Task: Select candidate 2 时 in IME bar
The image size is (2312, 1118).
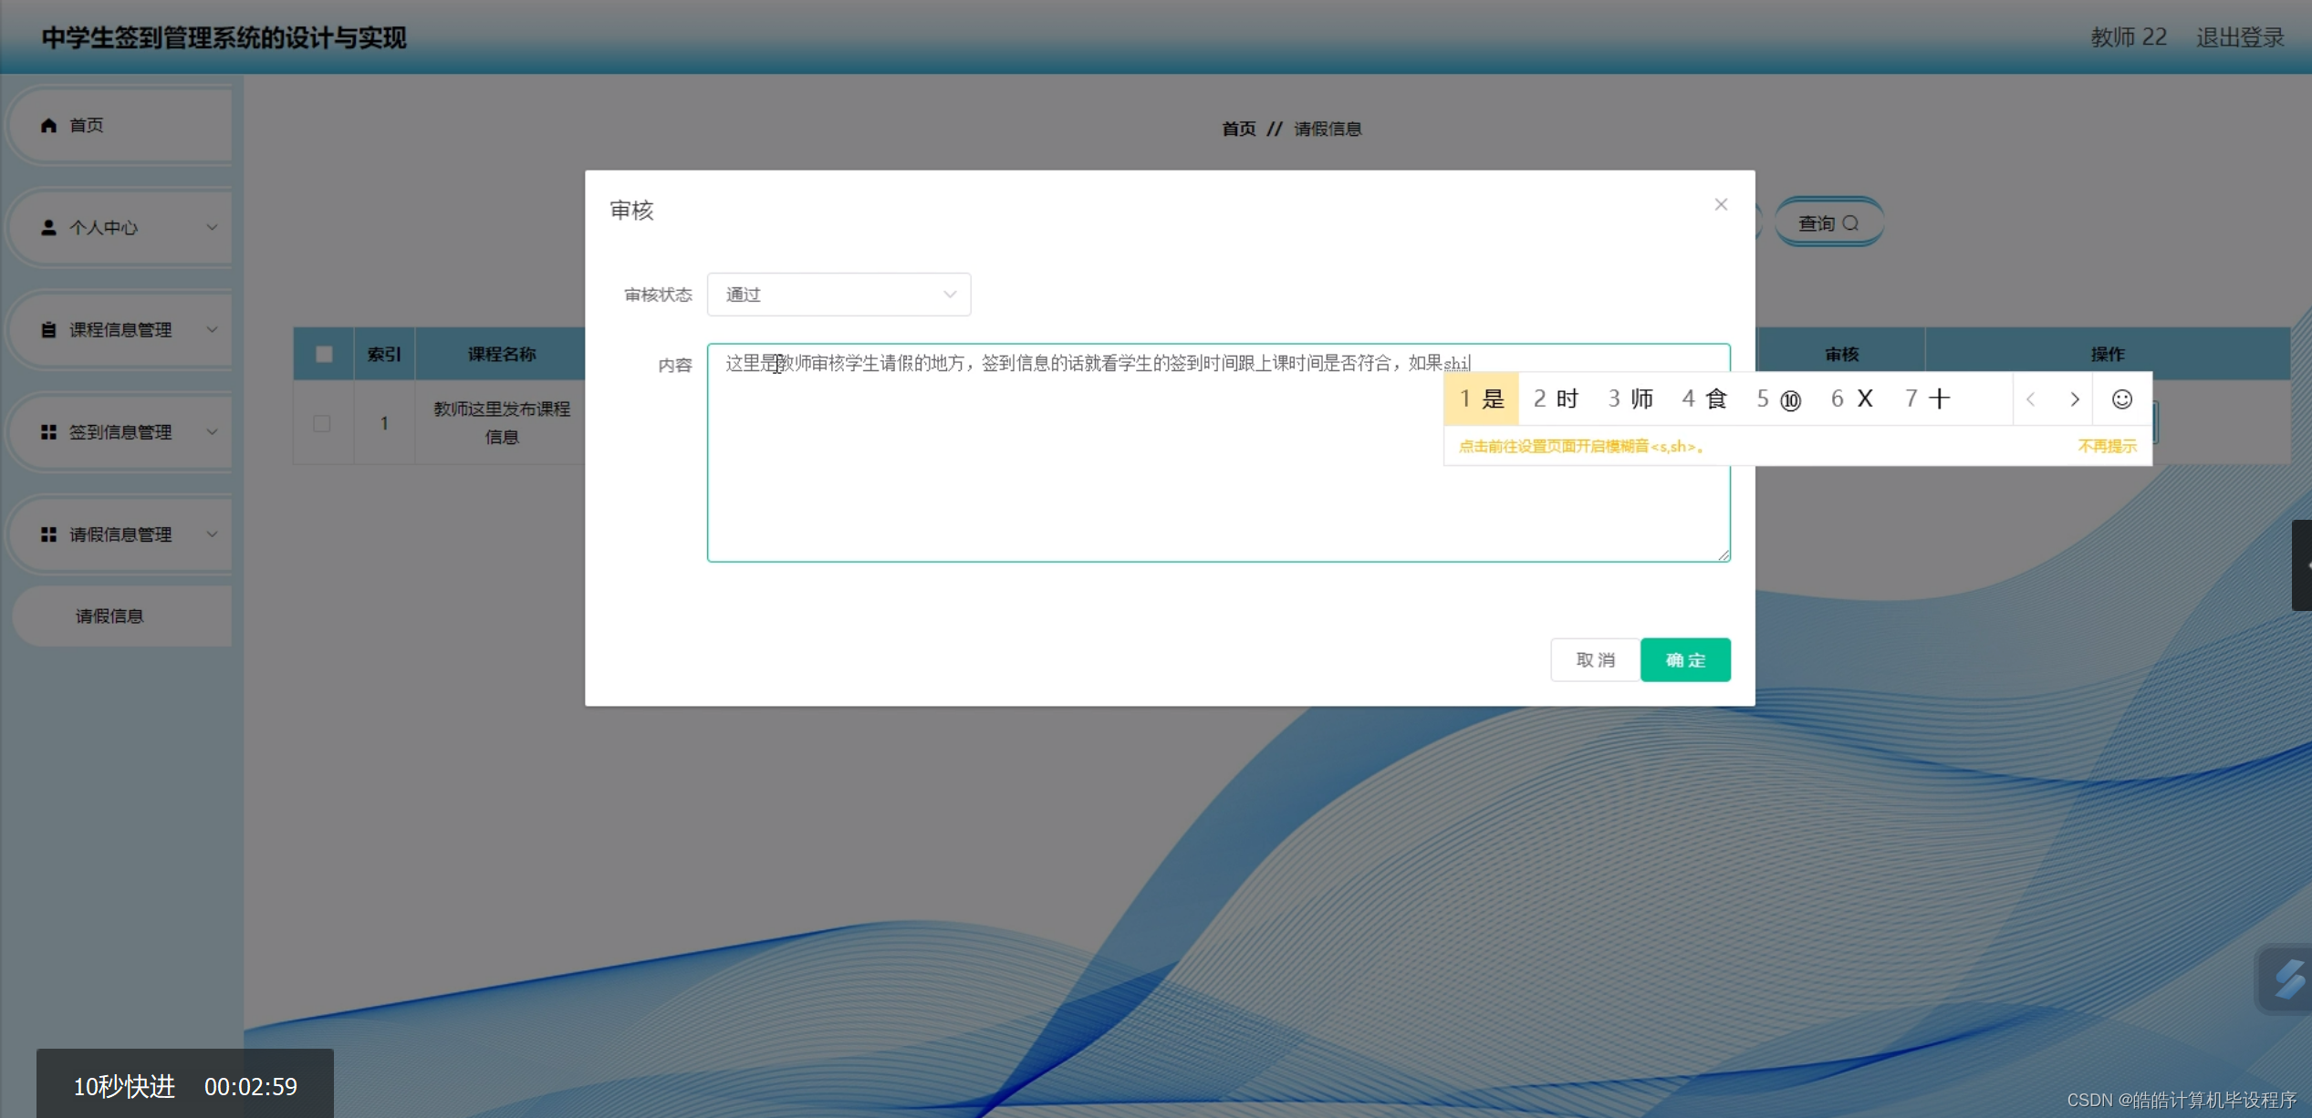Action: tap(1556, 399)
